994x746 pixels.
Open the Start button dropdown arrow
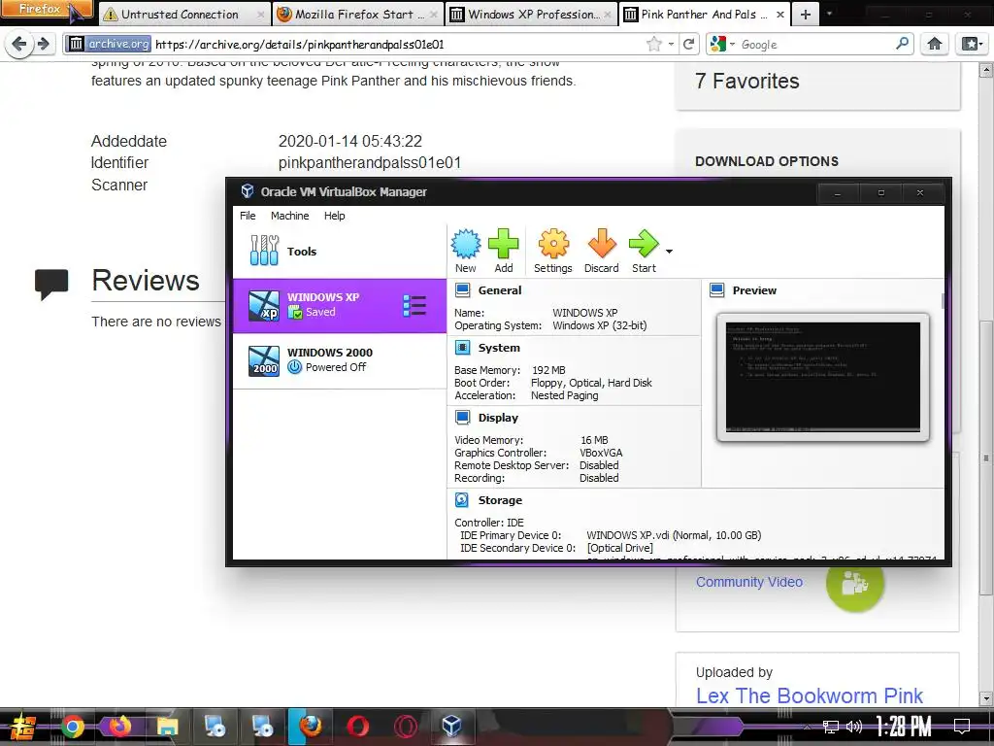pyautogui.click(x=669, y=252)
